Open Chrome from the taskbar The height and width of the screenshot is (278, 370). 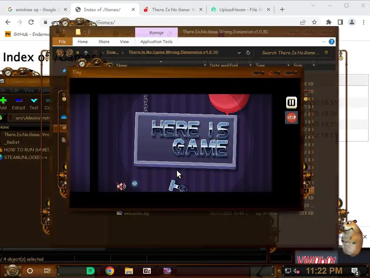(110, 271)
